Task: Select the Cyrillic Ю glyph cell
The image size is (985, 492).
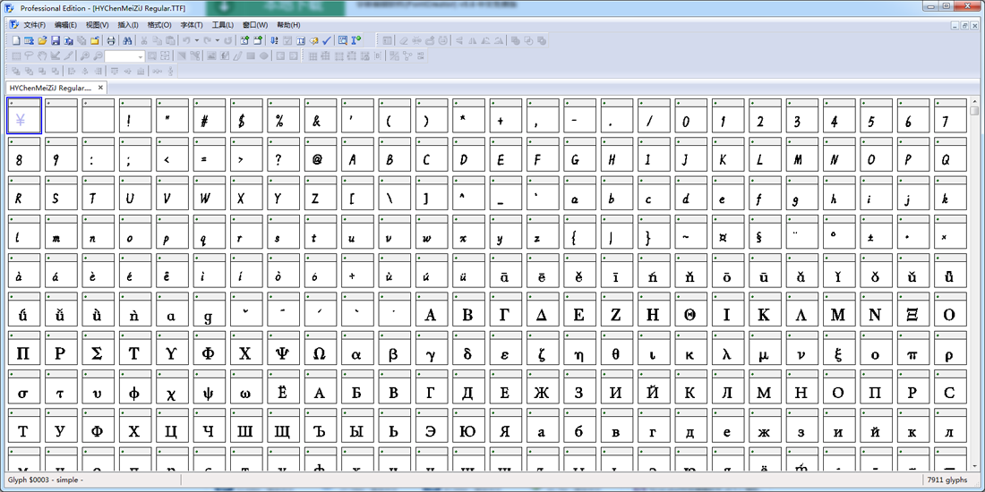Action: click(x=467, y=428)
